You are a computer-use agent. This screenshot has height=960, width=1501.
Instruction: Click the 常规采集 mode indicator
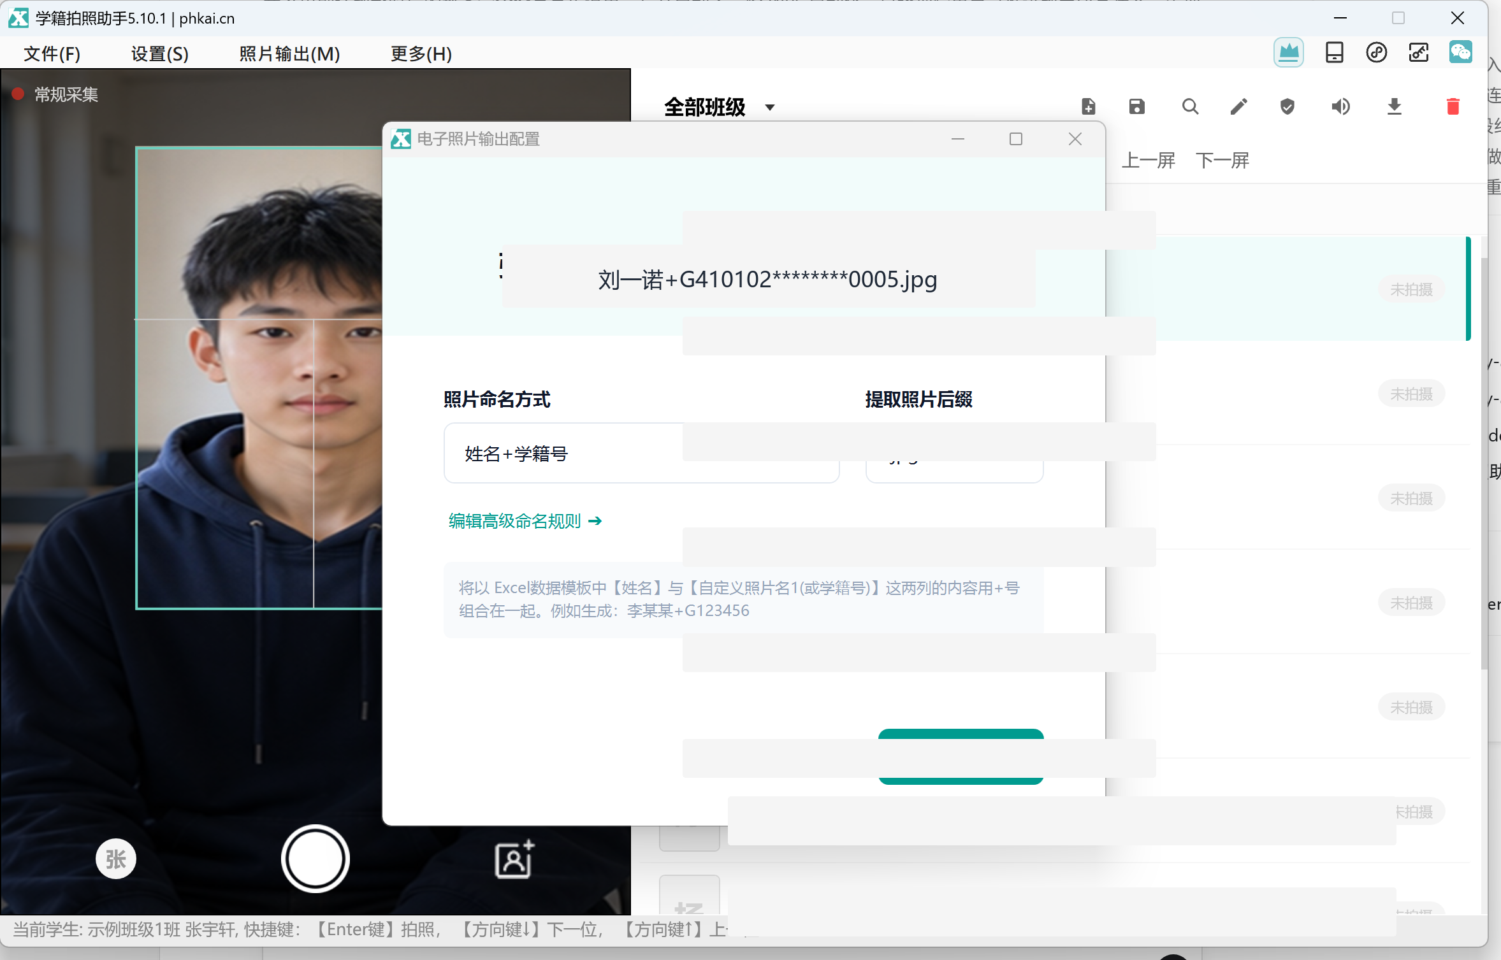click(x=55, y=94)
